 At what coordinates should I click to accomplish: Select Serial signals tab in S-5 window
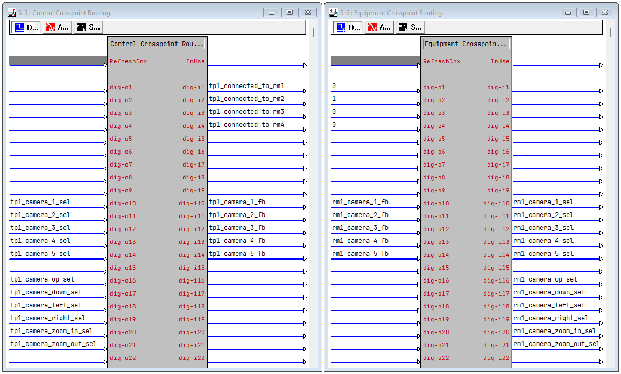pos(88,27)
